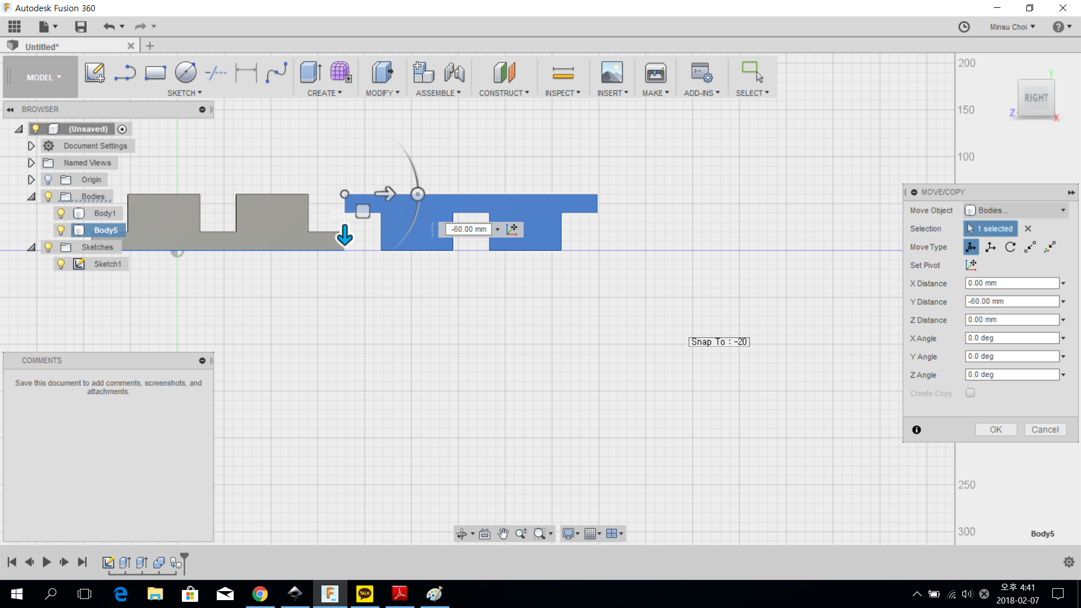
Task: Open the MODIFY menu
Action: click(382, 93)
